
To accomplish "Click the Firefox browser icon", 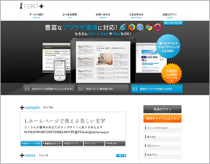I will pos(132,27).
